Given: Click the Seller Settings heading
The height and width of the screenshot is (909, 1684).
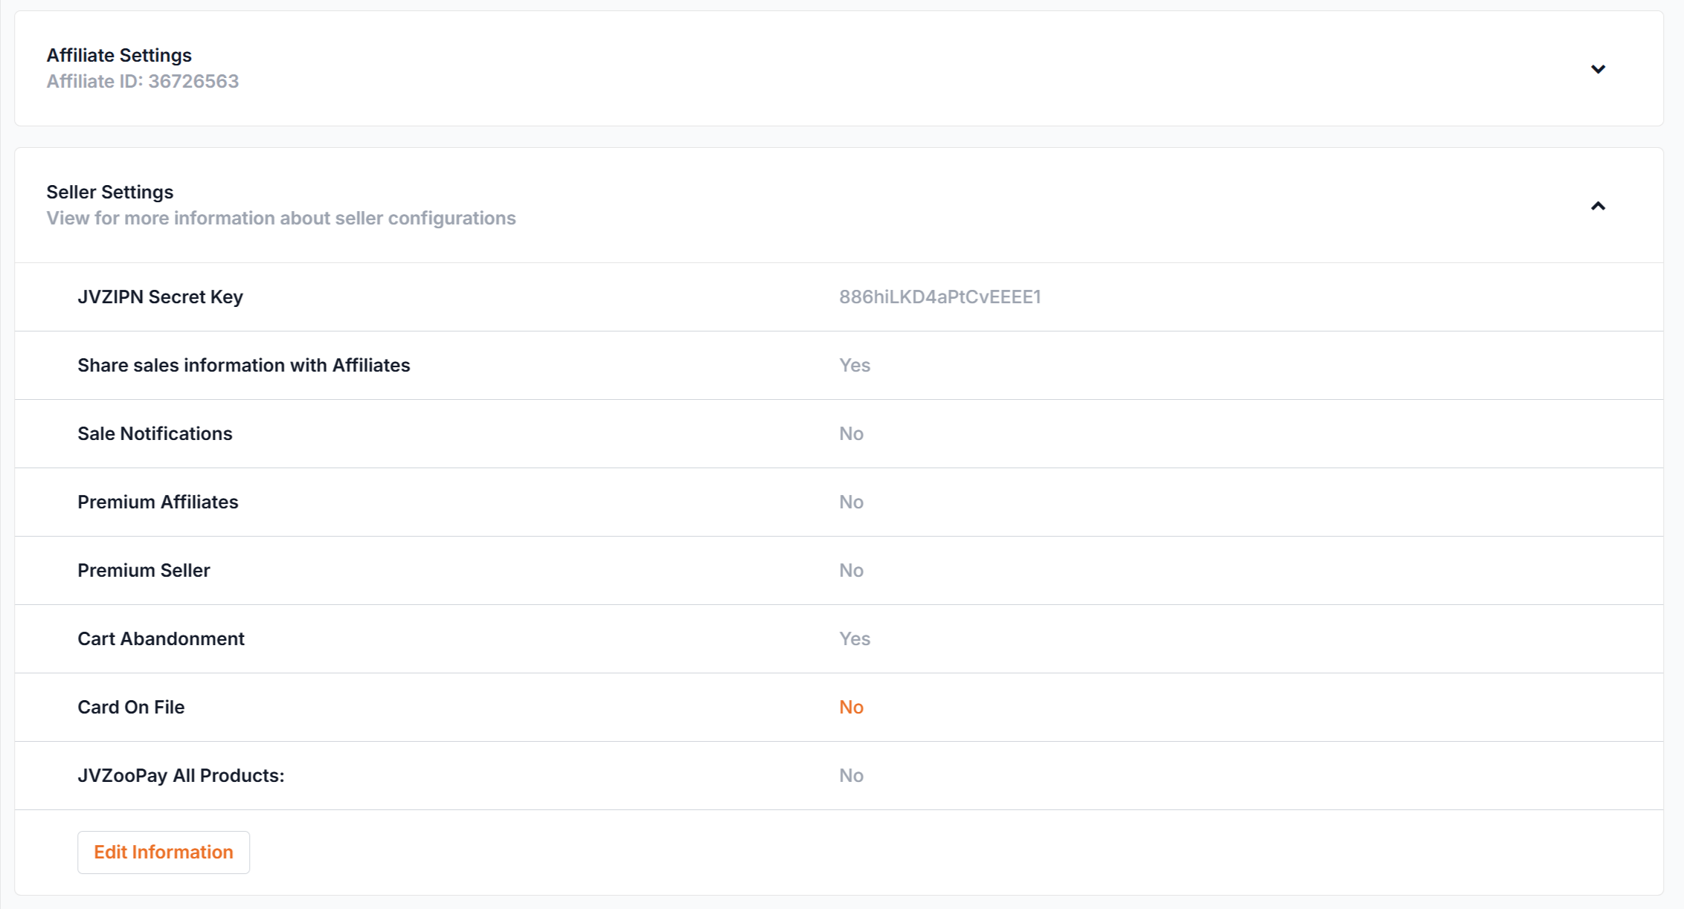Looking at the screenshot, I should [110, 192].
